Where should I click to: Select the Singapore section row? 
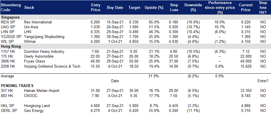tap(135, 17)
